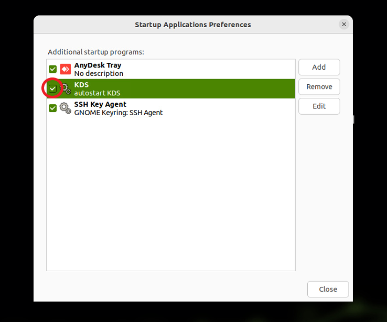387x322 pixels.
Task: Click "GNOME Keyring: SSH Agent" description
Action: click(x=119, y=113)
